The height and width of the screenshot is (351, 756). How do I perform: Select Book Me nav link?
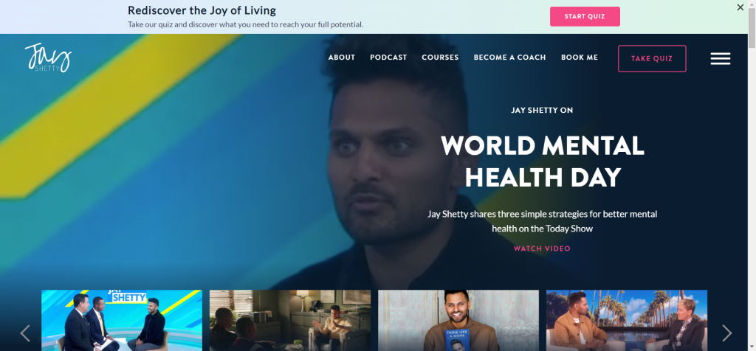579,58
